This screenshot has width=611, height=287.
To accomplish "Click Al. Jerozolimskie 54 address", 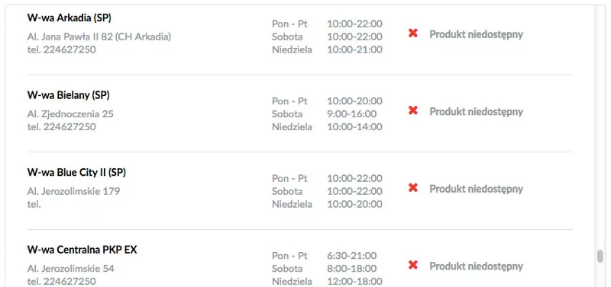I will coord(71,269).
